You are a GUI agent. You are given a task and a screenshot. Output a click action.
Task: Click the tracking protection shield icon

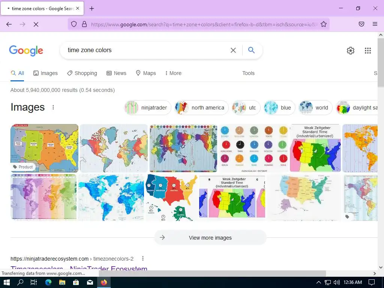74,24
